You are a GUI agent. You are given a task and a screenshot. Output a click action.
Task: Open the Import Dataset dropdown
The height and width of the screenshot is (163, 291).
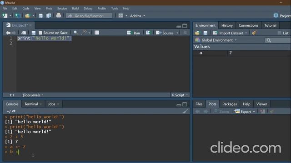point(230,33)
